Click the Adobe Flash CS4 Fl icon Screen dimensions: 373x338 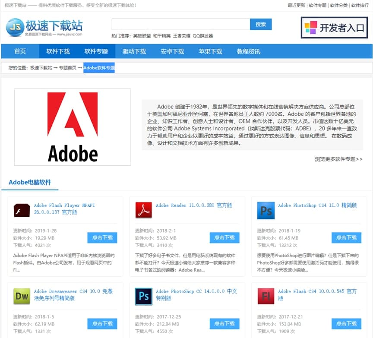coord(266,297)
